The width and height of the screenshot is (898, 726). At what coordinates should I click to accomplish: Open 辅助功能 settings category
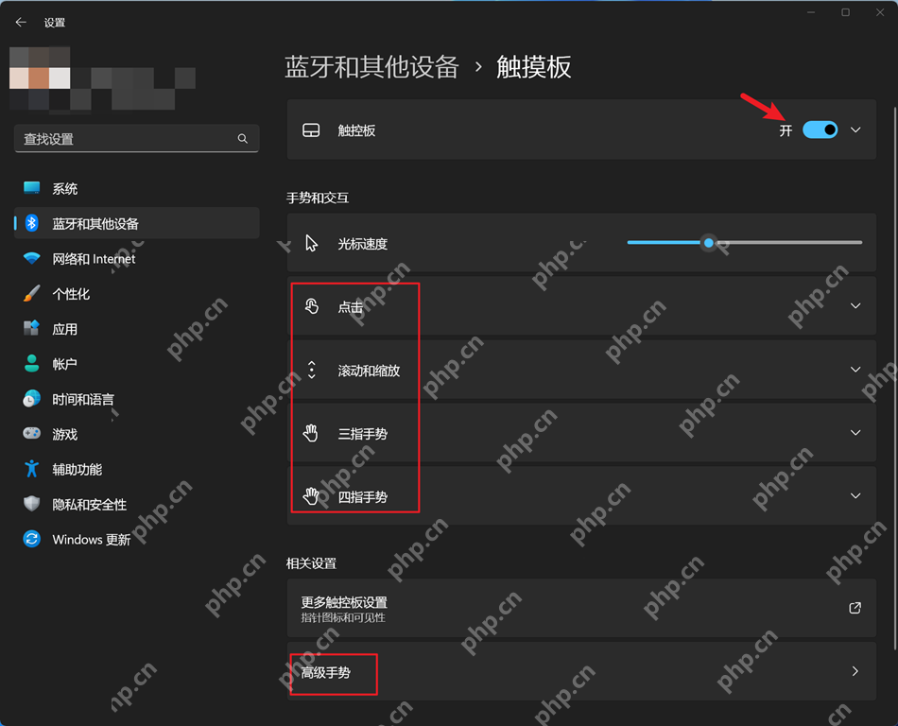[x=137, y=469]
